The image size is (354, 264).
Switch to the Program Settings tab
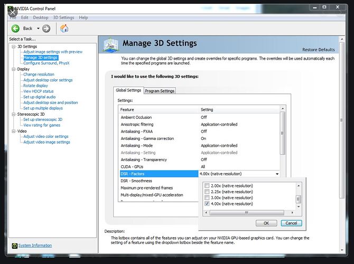click(x=160, y=91)
